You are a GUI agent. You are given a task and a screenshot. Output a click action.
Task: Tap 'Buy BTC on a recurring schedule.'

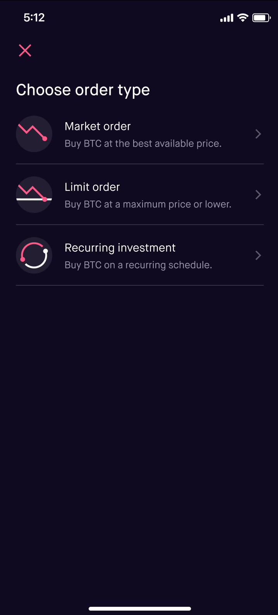click(x=138, y=265)
